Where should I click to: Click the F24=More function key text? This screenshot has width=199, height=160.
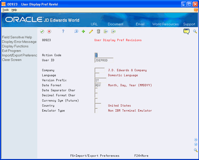click(x=141, y=156)
